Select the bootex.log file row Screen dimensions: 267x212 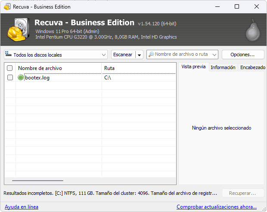[90, 78]
